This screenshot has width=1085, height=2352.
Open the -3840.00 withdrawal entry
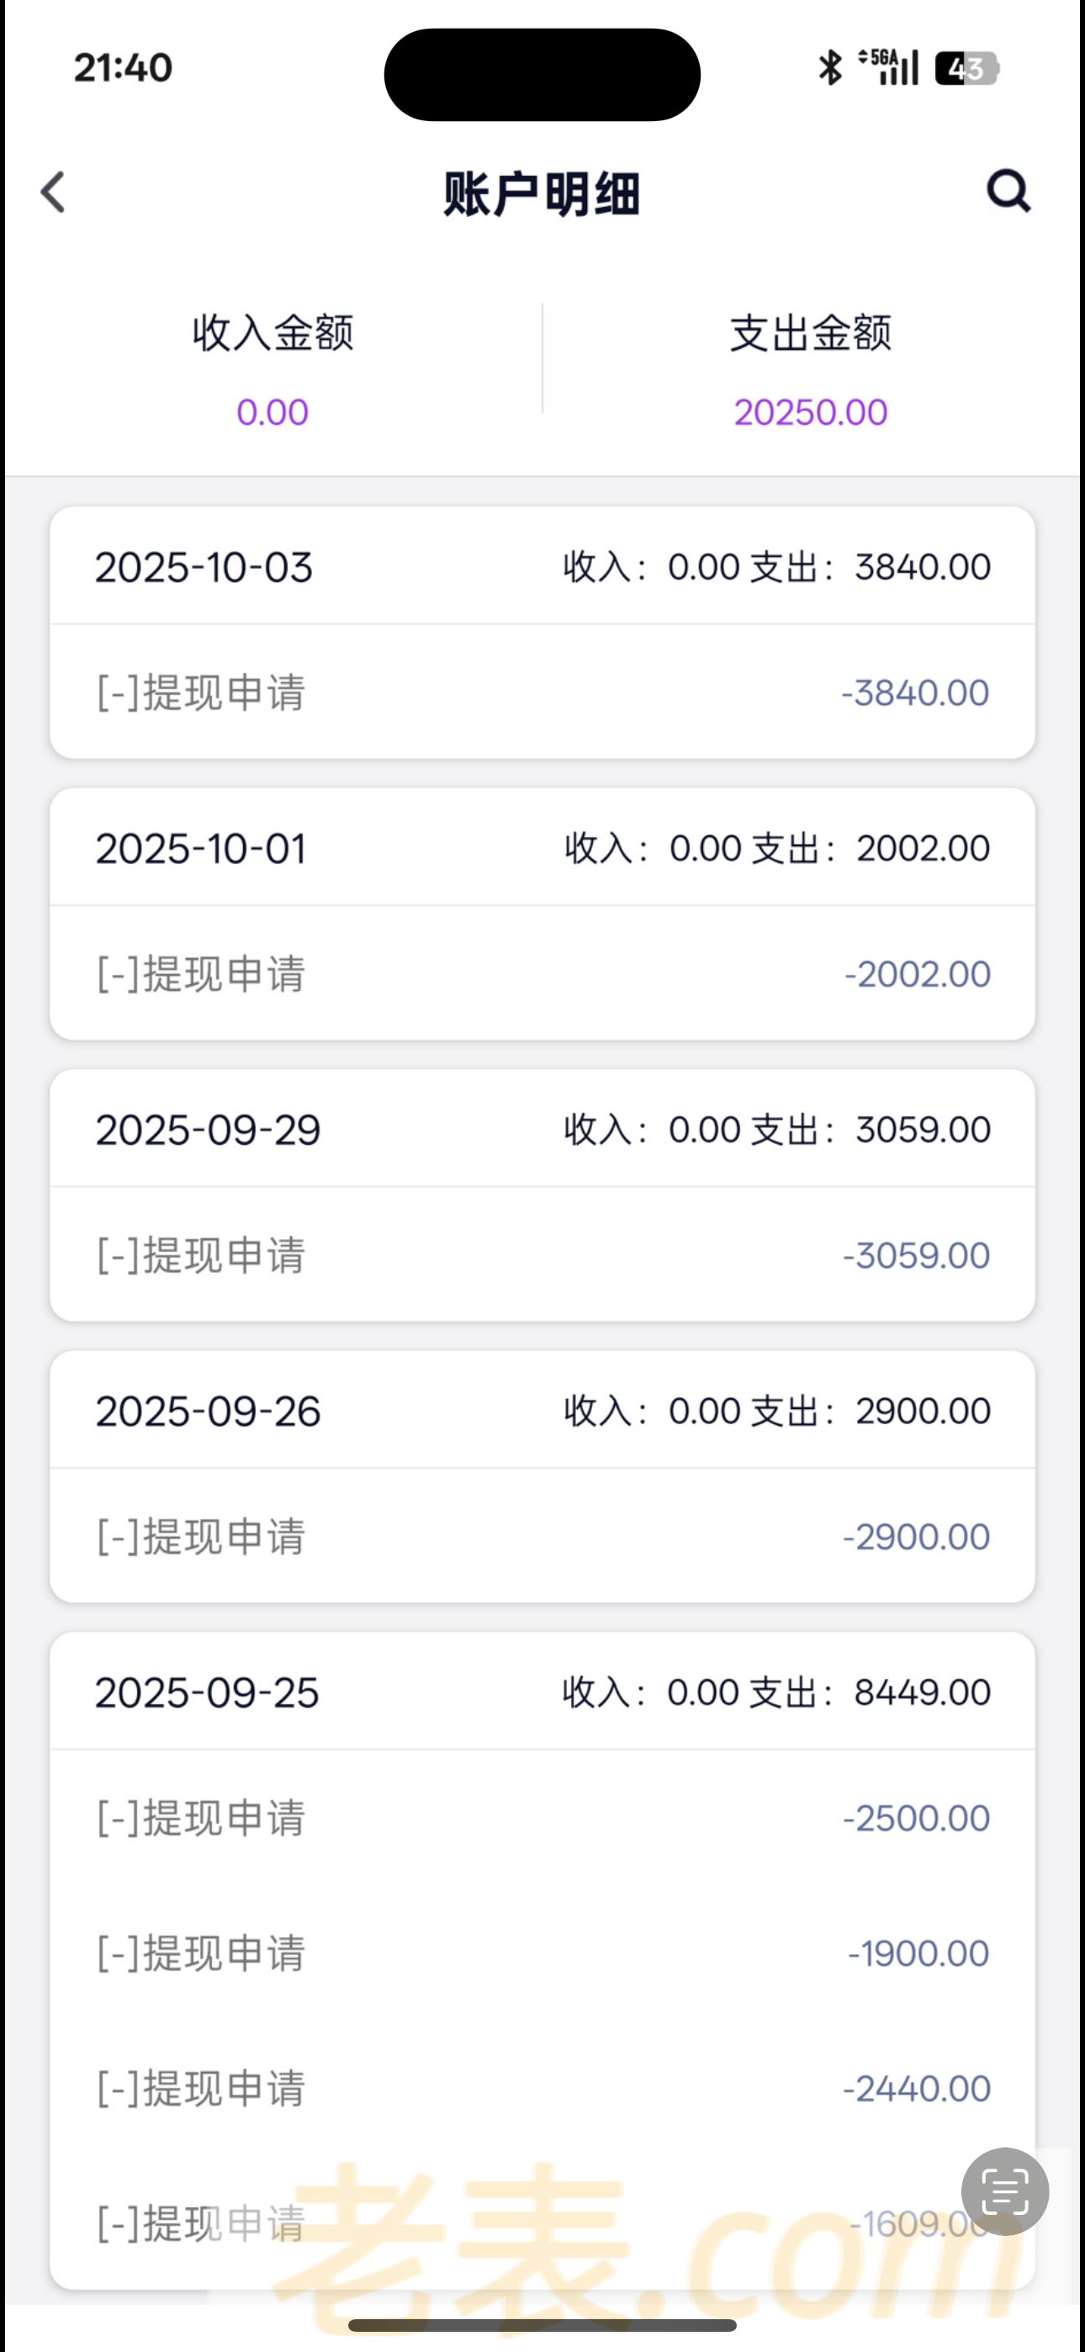tap(542, 692)
